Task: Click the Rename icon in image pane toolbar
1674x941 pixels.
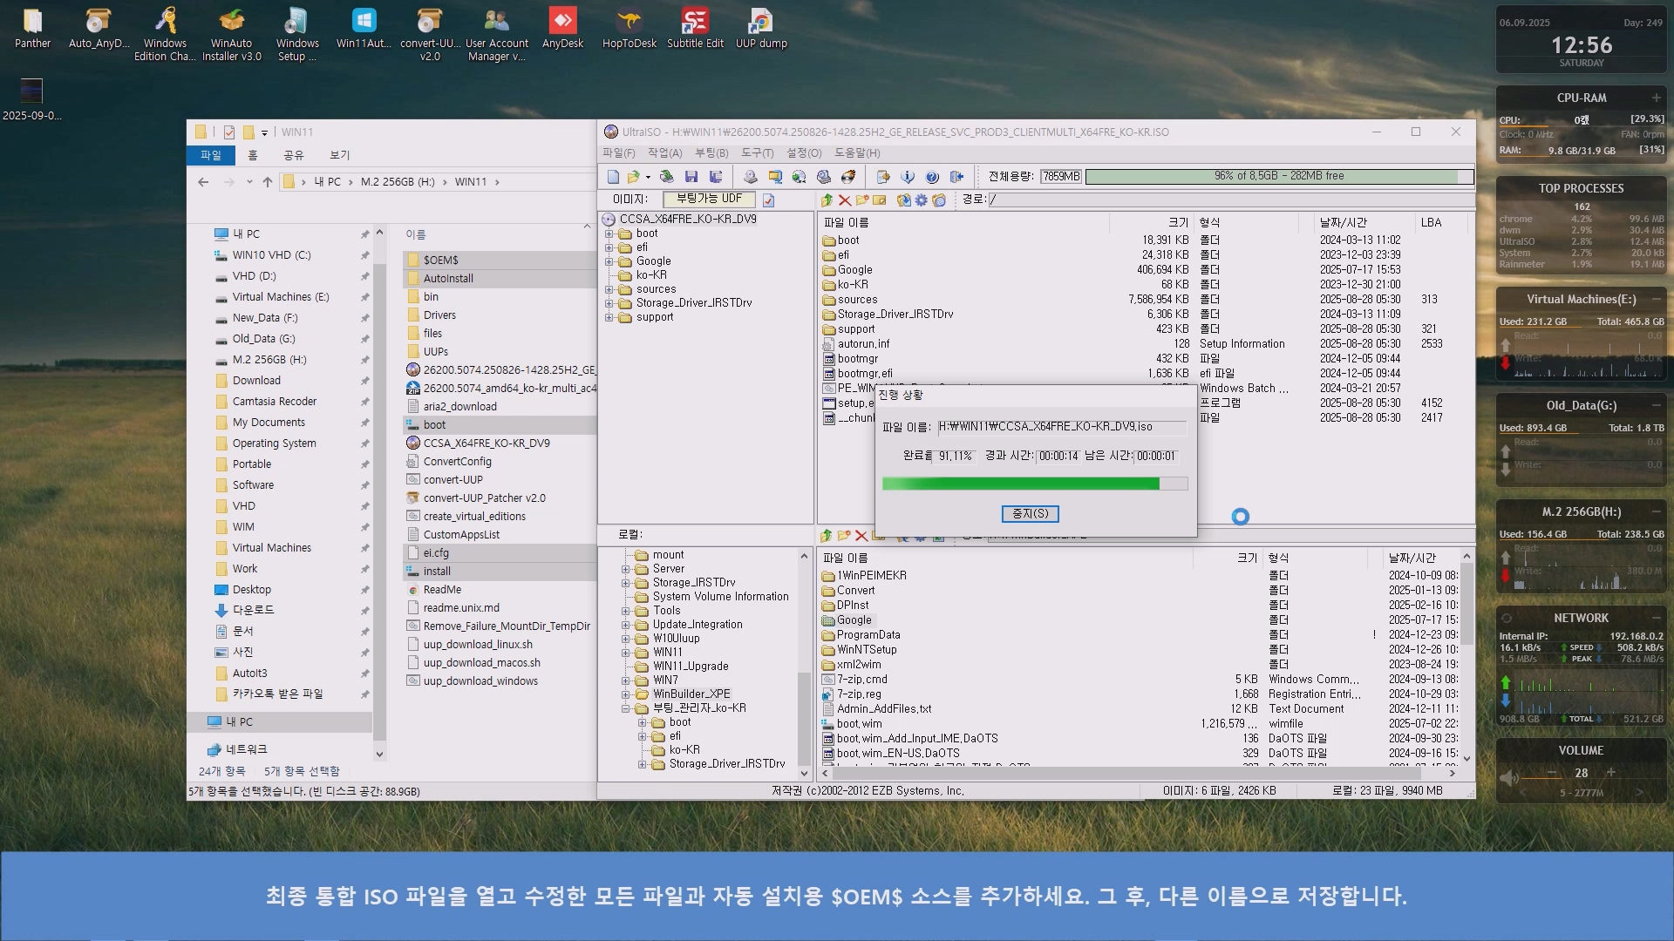Action: tap(880, 200)
